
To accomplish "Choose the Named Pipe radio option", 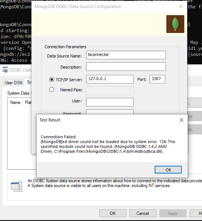I will click(x=52, y=90).
